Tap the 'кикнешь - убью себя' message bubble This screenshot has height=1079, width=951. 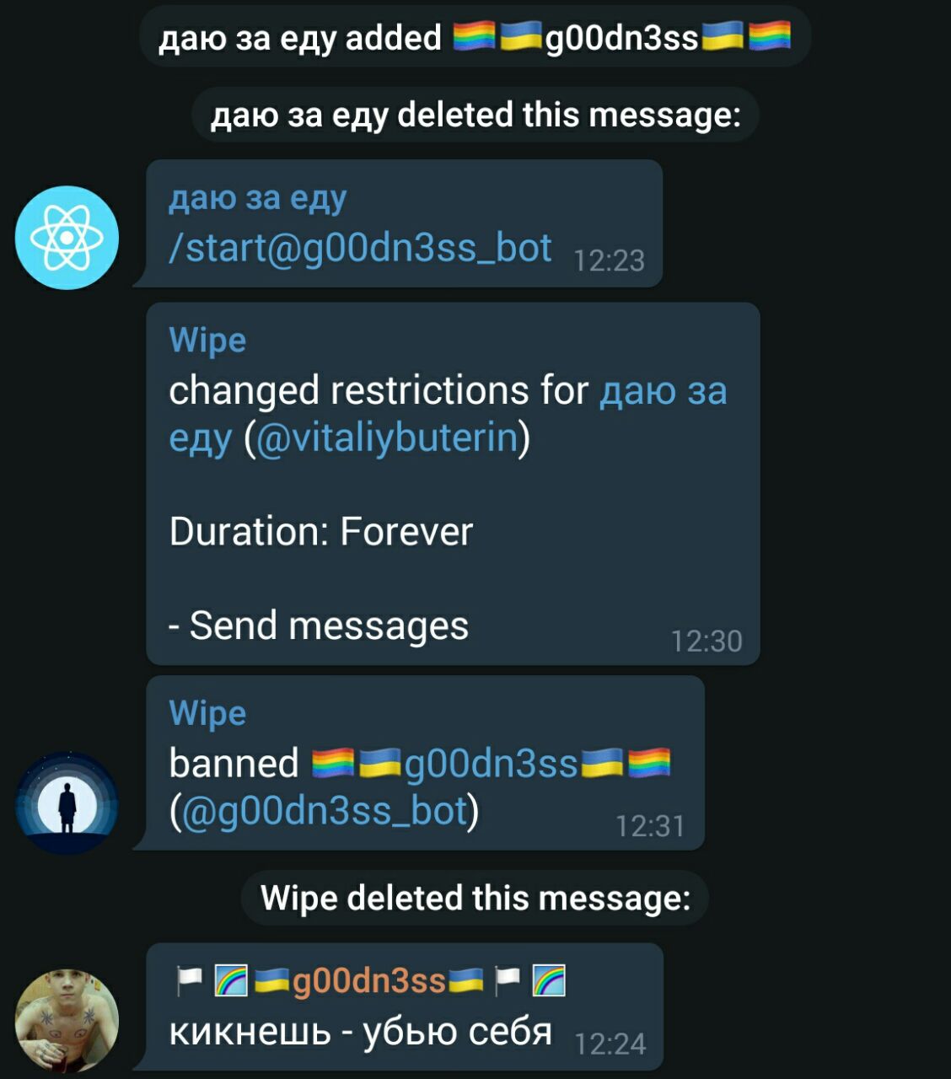[405, 1007]
